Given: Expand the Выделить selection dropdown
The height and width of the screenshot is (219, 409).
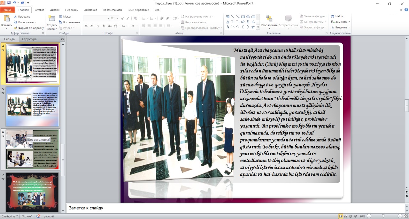Looking at the screenshot, I should click(340, 27).
